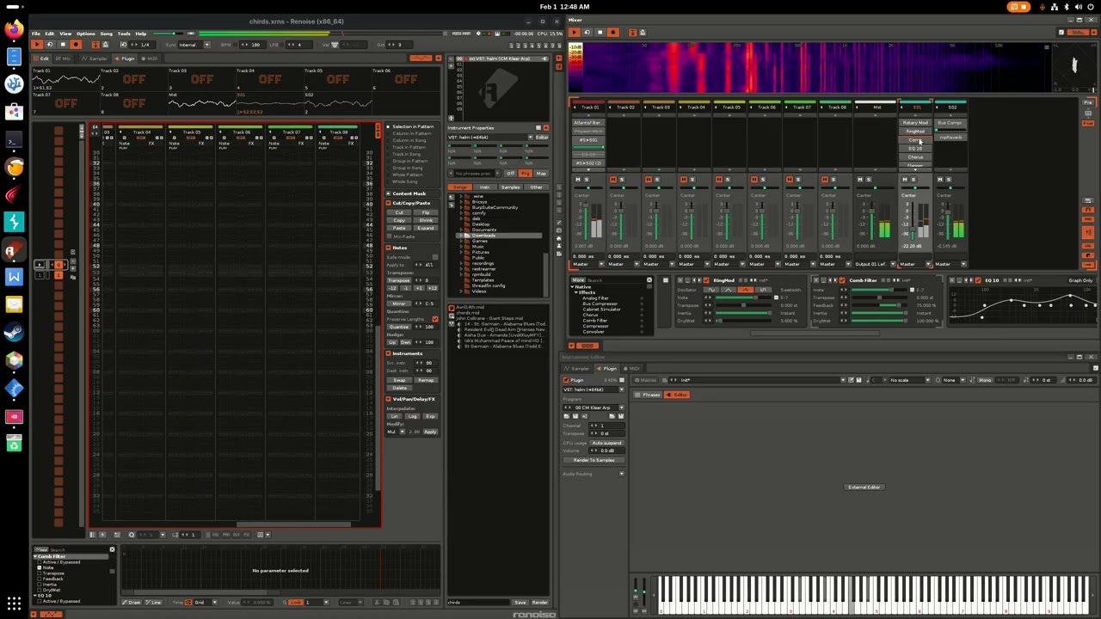Start playback with the Renoise play button

click(37, 44)
